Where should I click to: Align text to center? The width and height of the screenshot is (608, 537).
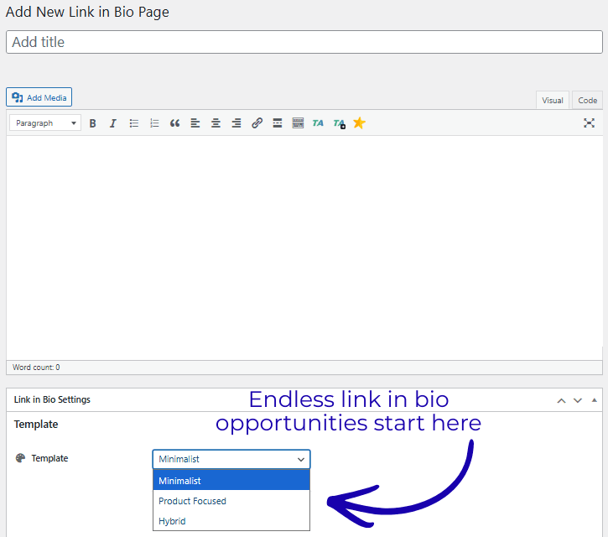(x=216, y=123)
